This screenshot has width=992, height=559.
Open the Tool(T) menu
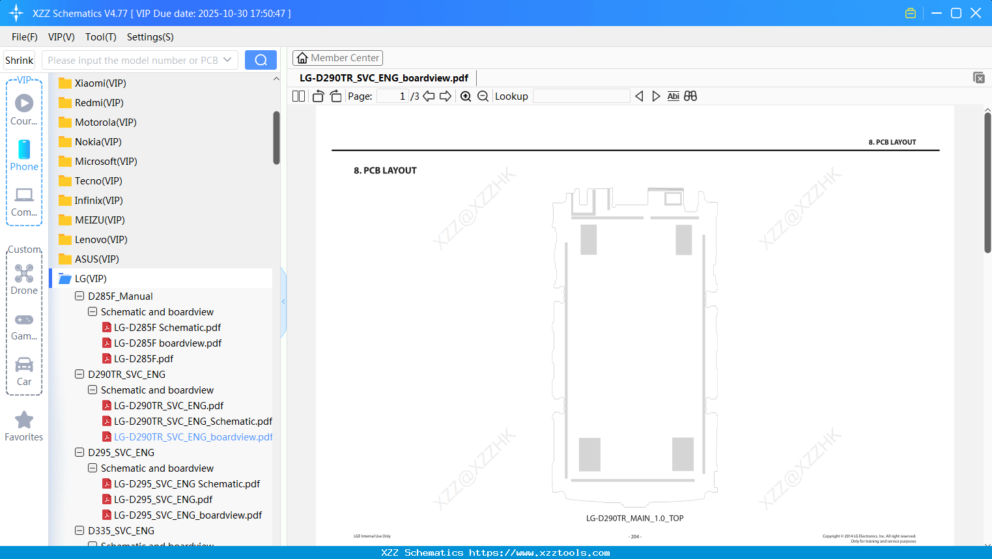click(x=101, y=37)
